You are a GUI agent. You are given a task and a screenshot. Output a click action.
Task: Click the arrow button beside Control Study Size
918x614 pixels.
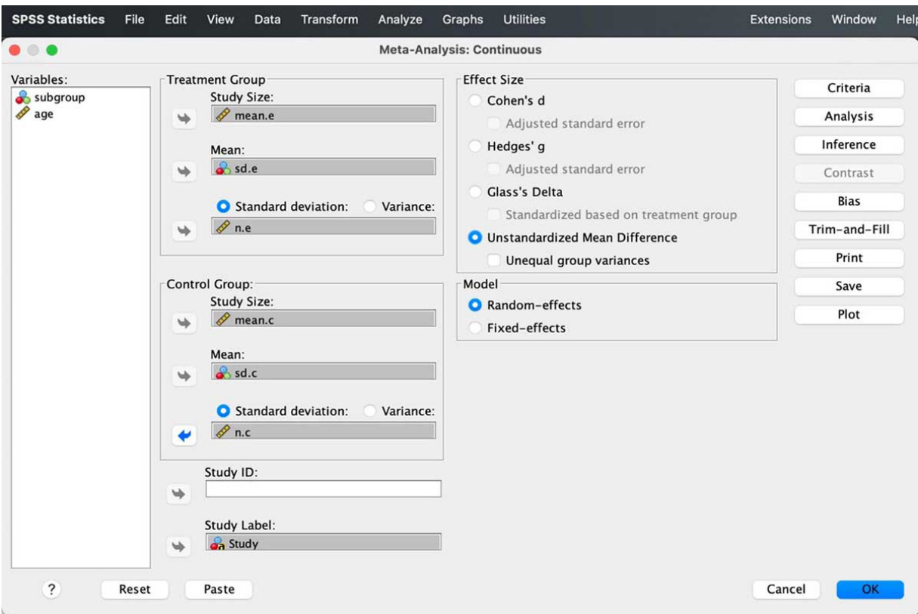click(184, 322)
